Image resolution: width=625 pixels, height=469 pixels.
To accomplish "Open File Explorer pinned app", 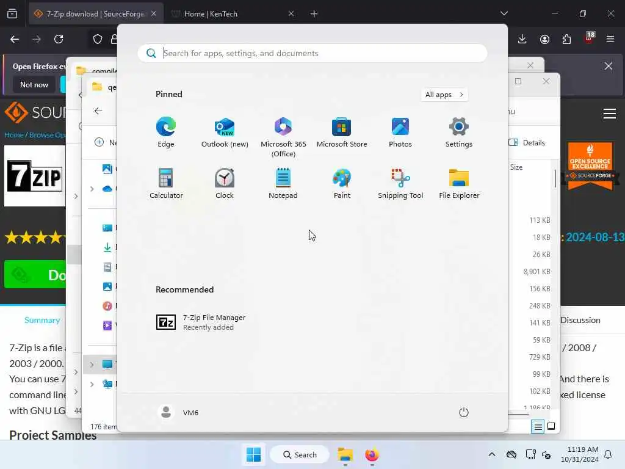I will [x=459, y=184].
